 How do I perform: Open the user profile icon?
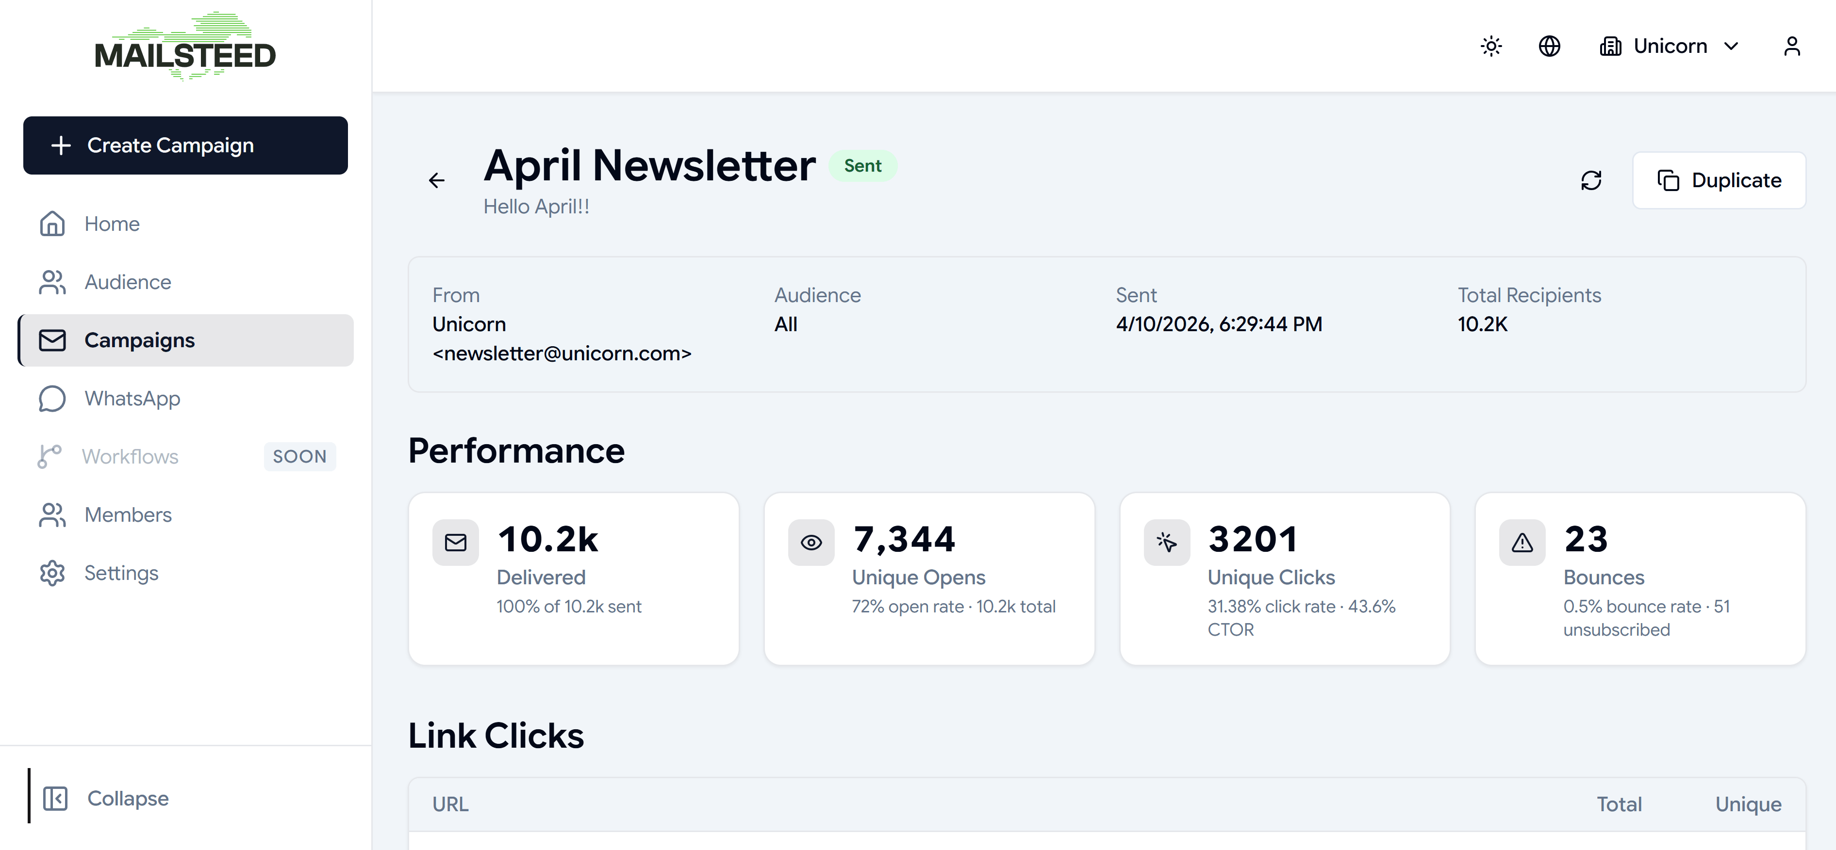click(x=1791, y=46)
